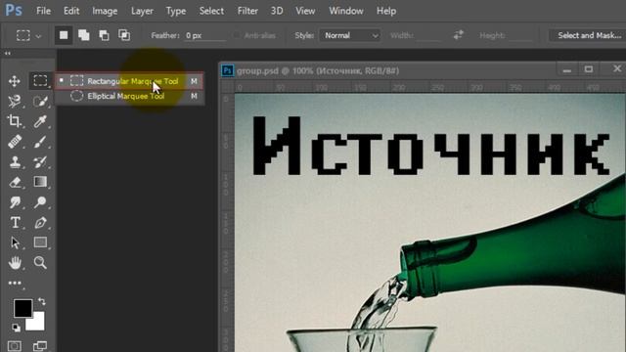Select the Rectangle shape tool
The width and height of the screenshot is (626, 352).
tap(40, 242)
